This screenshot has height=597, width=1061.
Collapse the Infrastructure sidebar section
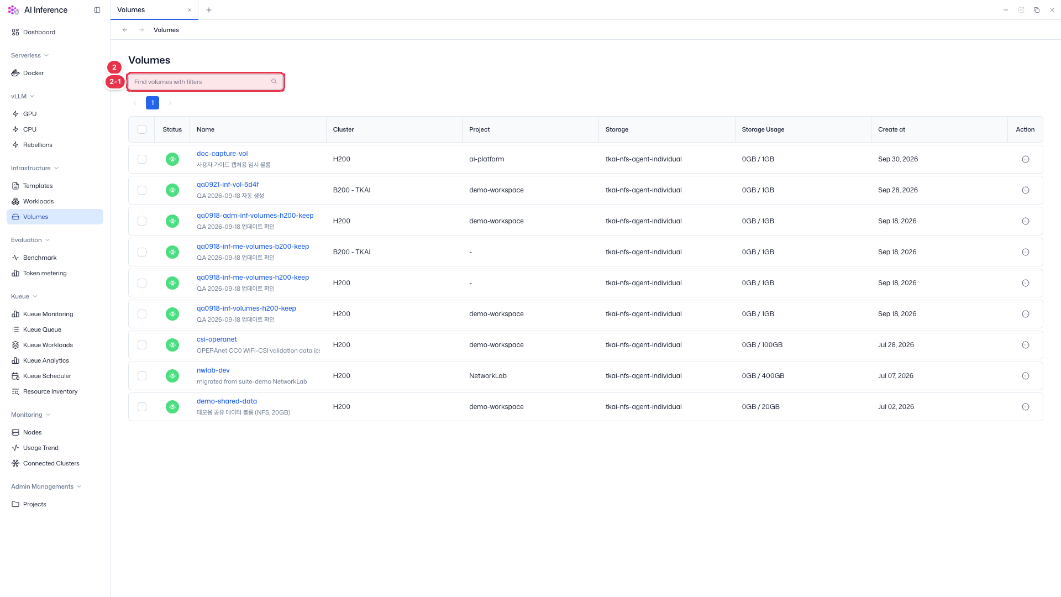[35, 168]
